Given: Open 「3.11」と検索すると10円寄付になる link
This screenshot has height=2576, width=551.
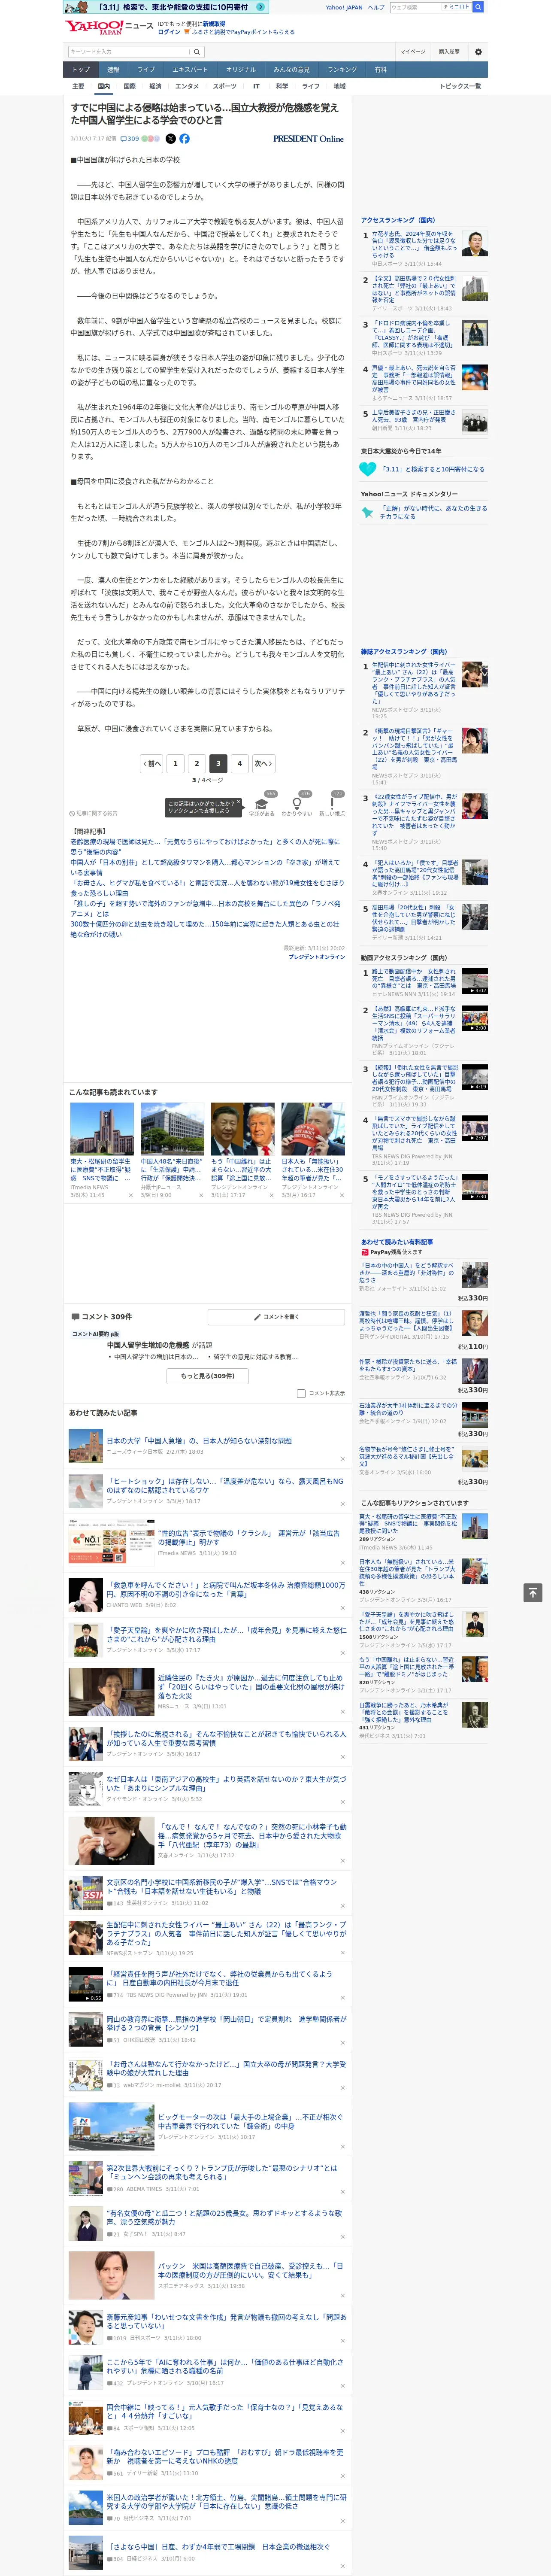Looking at the screenshot, I should tap(433, 469).
